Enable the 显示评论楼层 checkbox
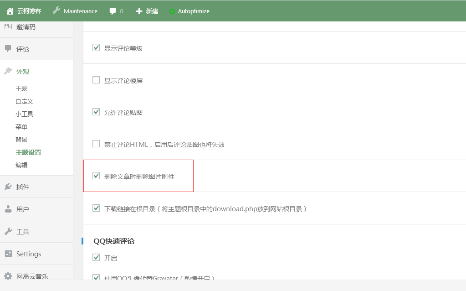Screen dimensions: 466x291 96,80
